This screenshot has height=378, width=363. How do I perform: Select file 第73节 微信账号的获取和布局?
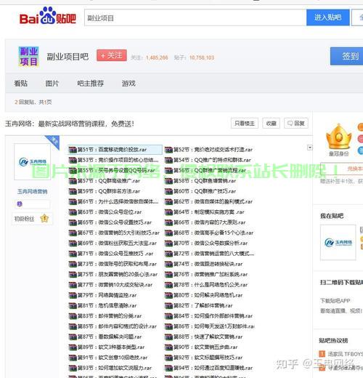point(113,264)
